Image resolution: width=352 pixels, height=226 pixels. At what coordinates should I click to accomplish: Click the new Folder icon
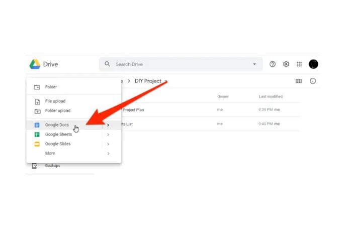[37, 87]
